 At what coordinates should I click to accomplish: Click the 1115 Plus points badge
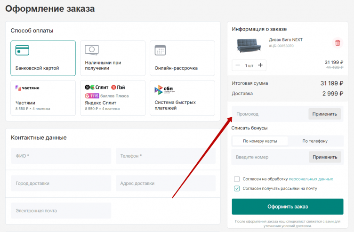point(92,96)
